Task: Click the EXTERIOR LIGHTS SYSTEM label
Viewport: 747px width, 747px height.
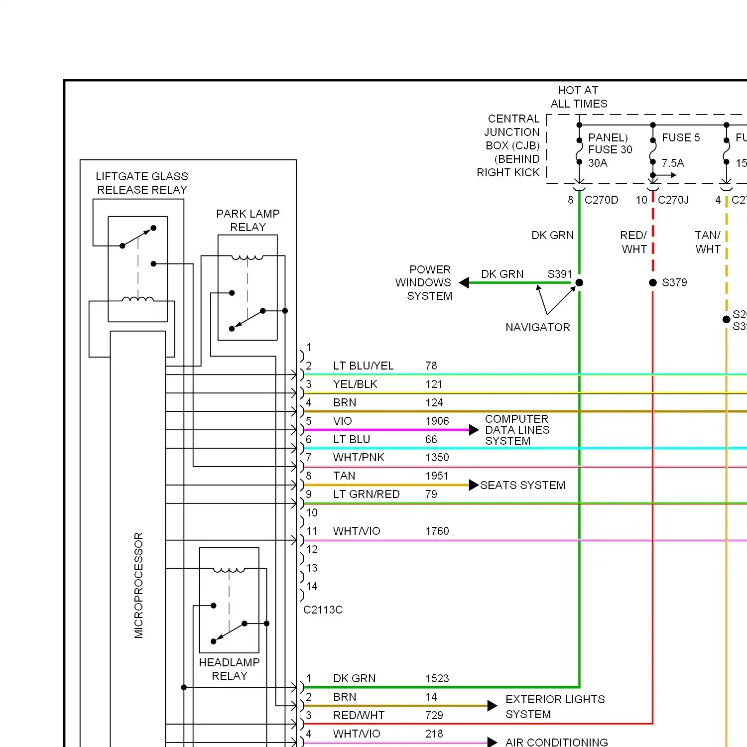Action: pyautogui.click(x=555, y=707)
